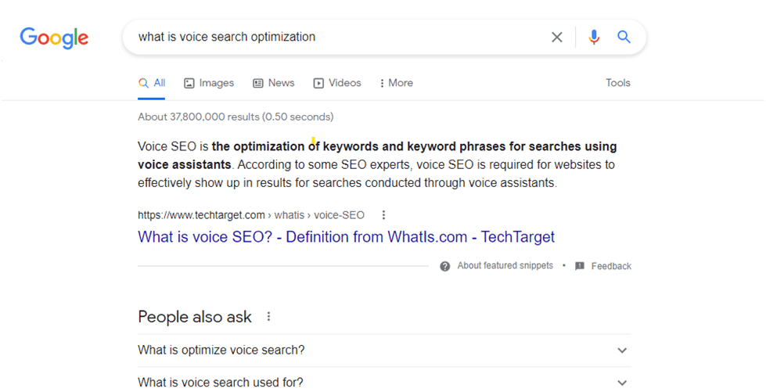
Task: Open three-dot menu beside People also ask
Action: 268,317
